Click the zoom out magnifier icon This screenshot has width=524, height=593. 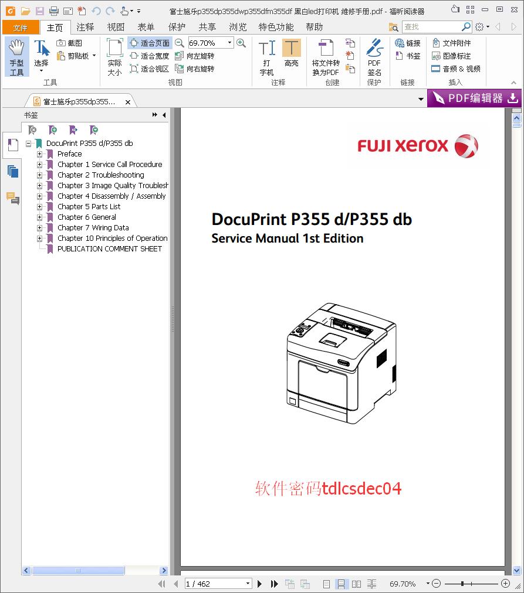180,43
